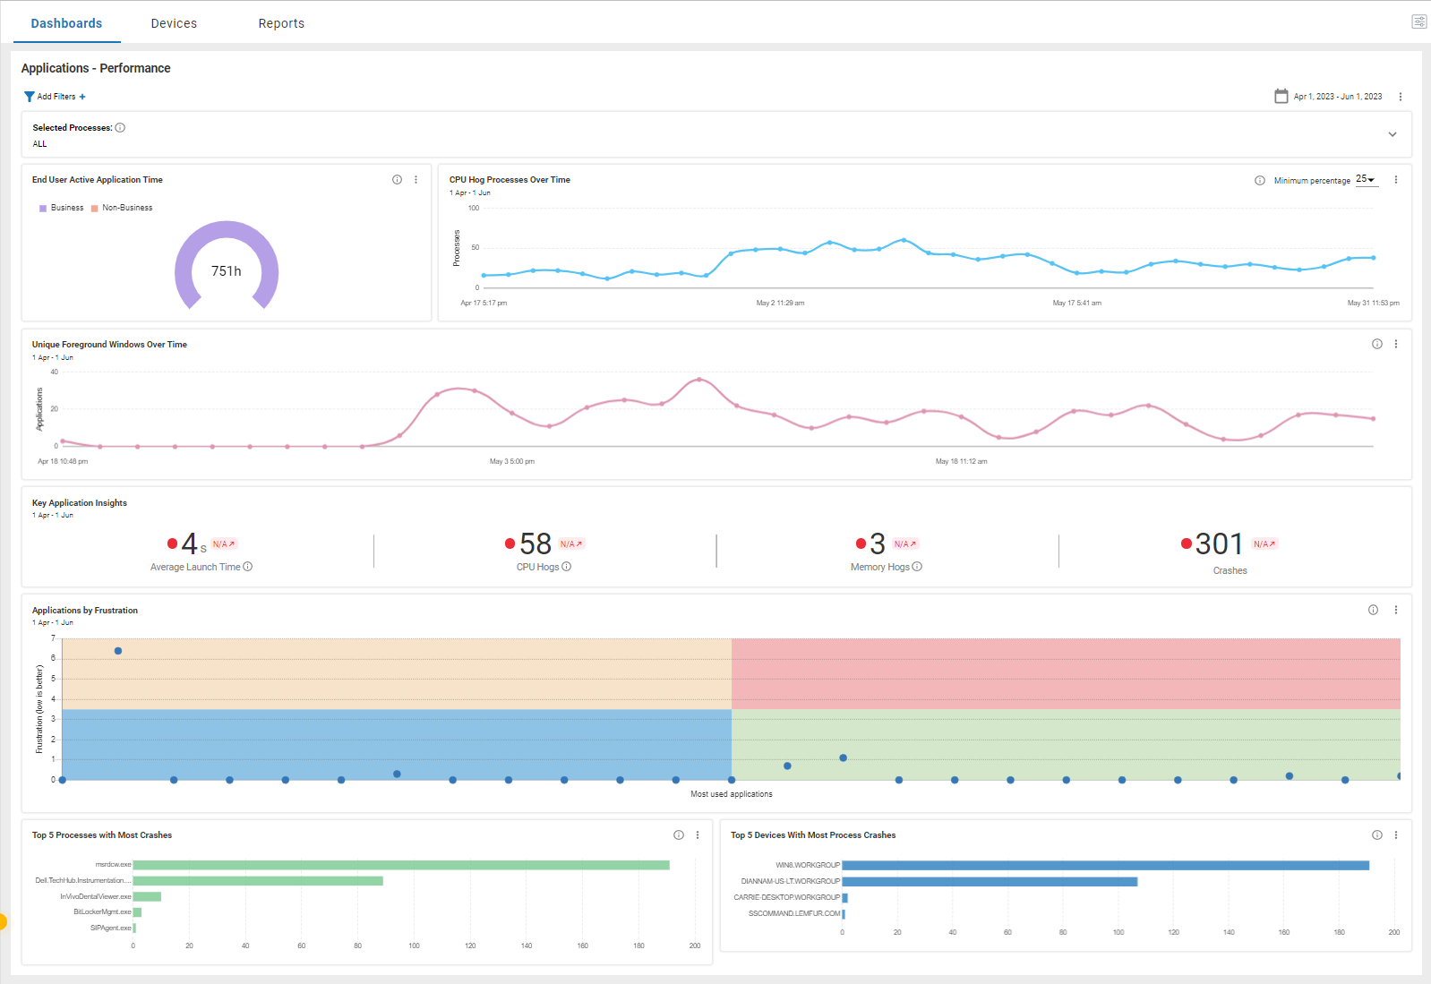This screenshot has width=1431, height=984.
Task: Expand the Selected Processes panel chevron
Action: click(x=1392, y=134)
